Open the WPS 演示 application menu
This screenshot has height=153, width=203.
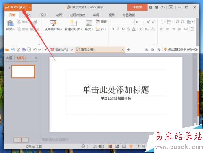click(x=15, y=7)
